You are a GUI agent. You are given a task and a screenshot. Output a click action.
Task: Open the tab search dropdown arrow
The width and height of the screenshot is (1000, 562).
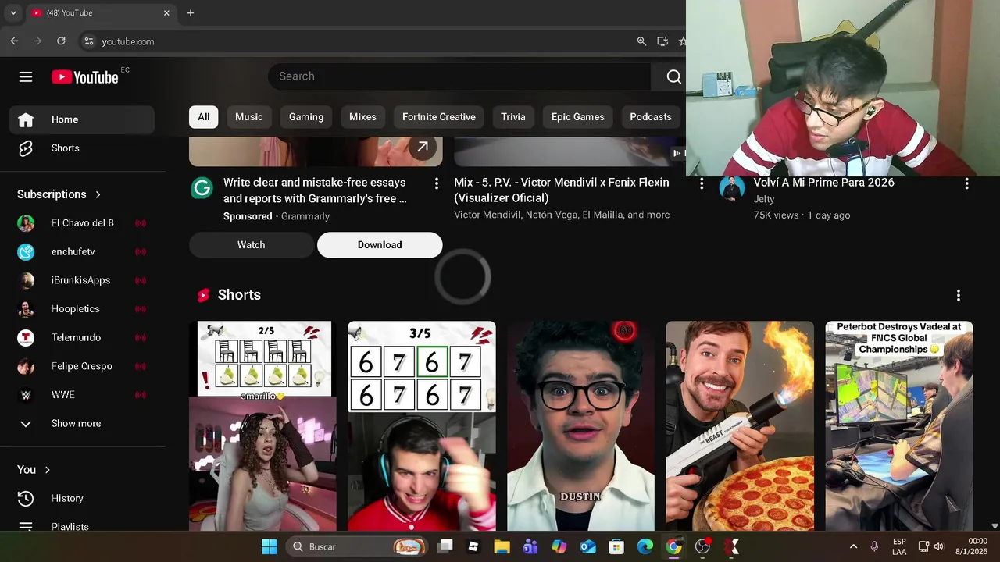tap(13, 13)
